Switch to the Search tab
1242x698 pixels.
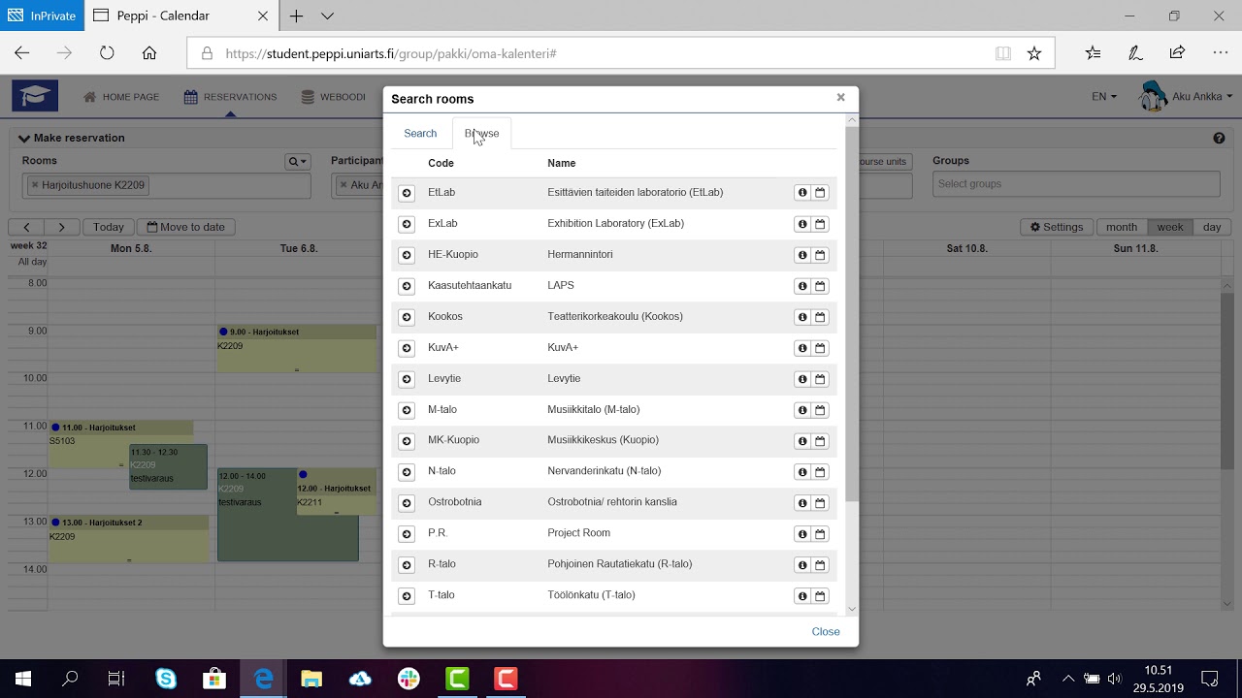420,134
